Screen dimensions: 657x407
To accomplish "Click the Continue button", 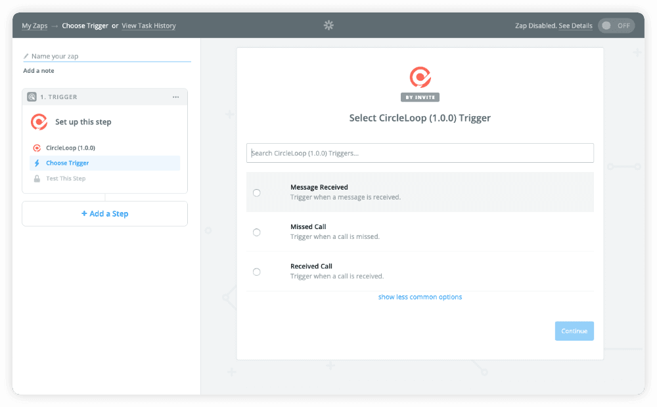I will click(574, 331).
